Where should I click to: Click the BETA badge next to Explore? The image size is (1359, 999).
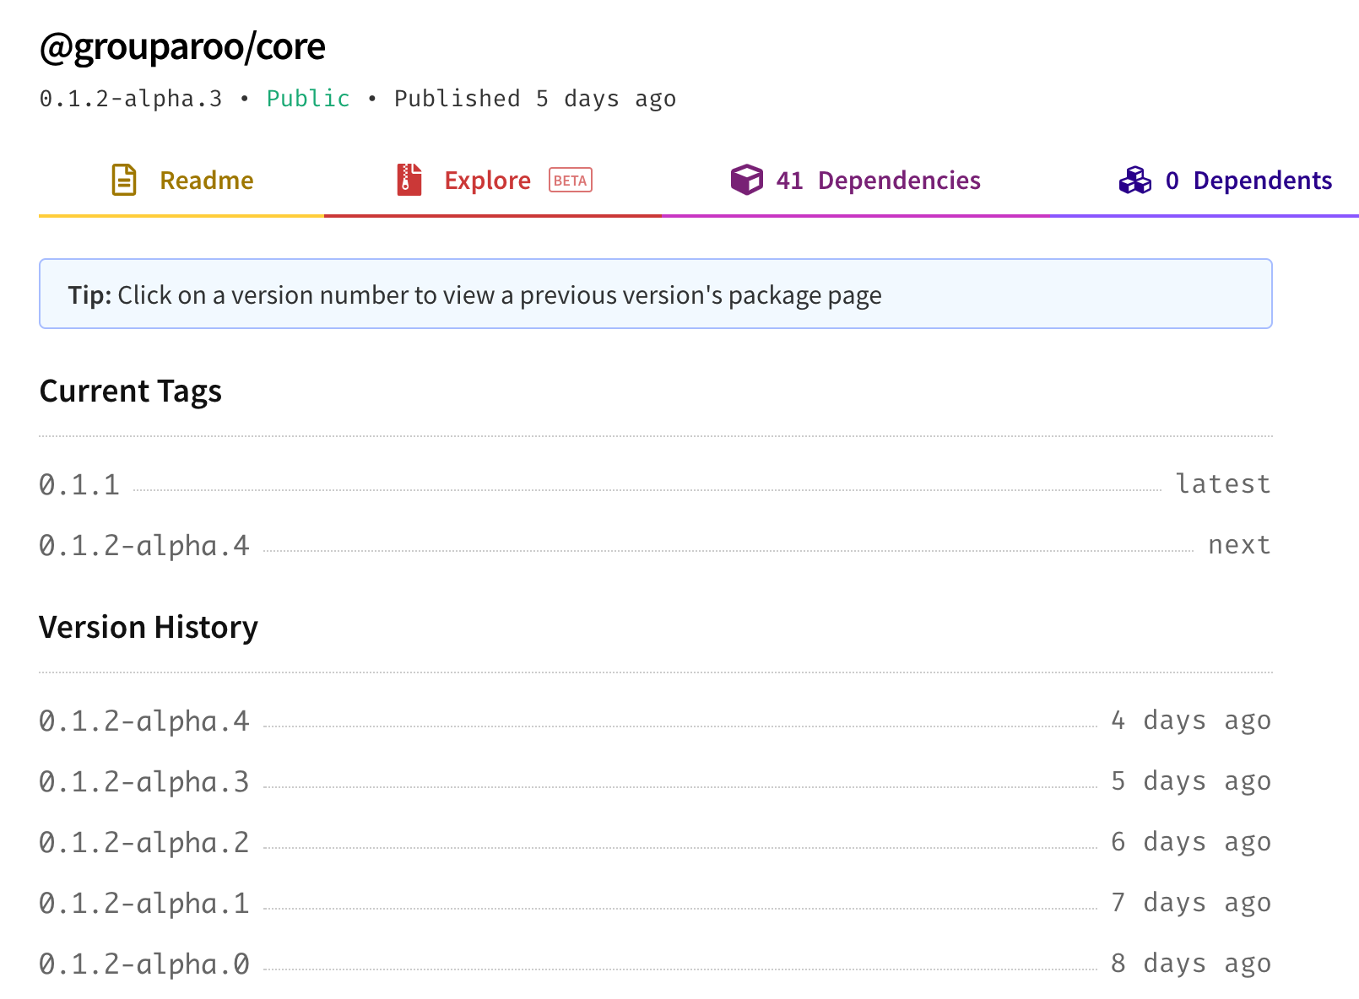[571, 181]
